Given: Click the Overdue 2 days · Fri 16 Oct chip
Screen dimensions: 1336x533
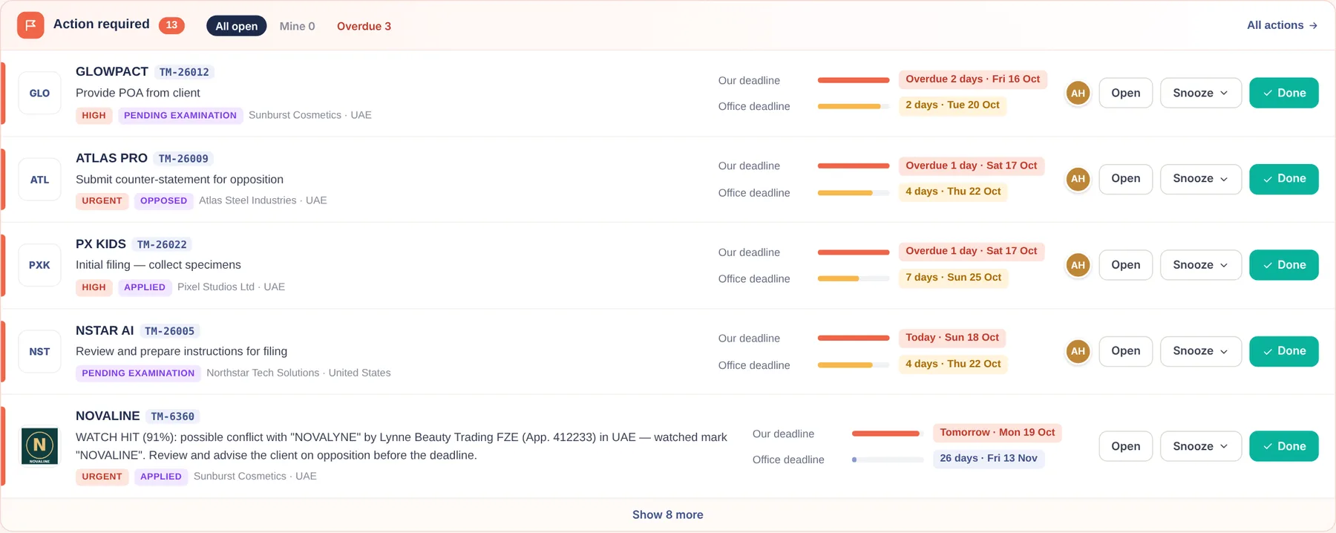Looking at the screenshot, I should (972, 79).
